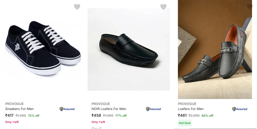Screen dimensions: 257x129
Task: Click Assured badge on ₹461 Loafers
Action: click(x=240, y=109)
